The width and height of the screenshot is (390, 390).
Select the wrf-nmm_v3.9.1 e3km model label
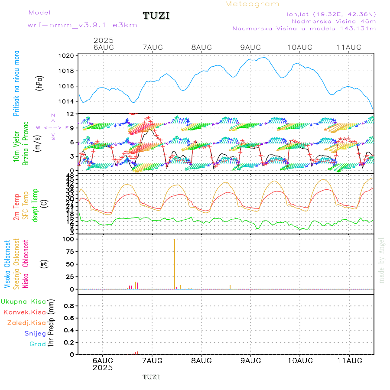(82, 25)
